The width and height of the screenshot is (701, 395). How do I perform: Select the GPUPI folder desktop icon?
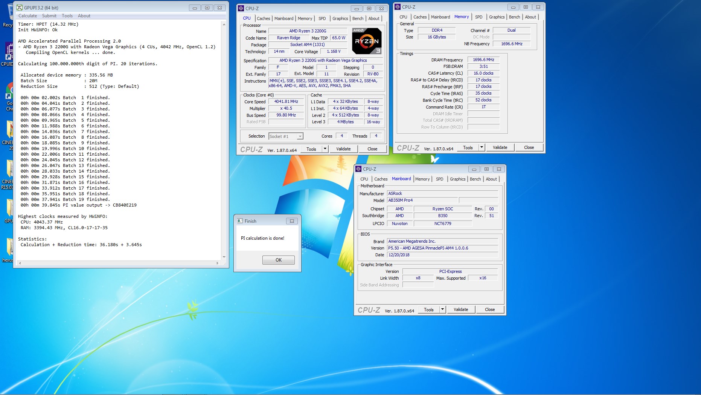(x=8, y=211)
